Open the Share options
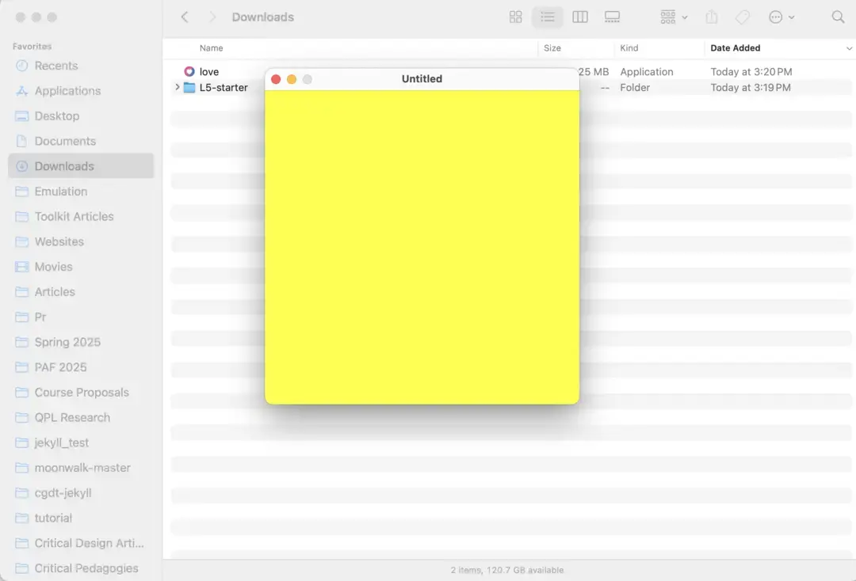The width and height of the screenshot is (856, 581). 711,17
